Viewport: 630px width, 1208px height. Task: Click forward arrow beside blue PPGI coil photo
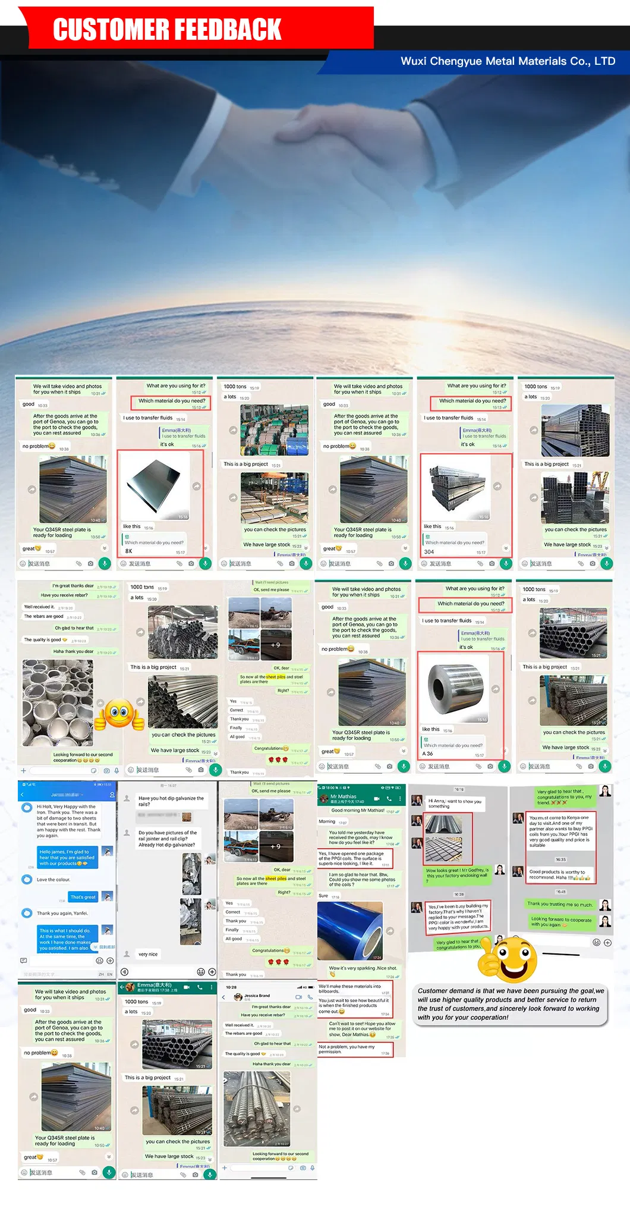click(390, 930)
